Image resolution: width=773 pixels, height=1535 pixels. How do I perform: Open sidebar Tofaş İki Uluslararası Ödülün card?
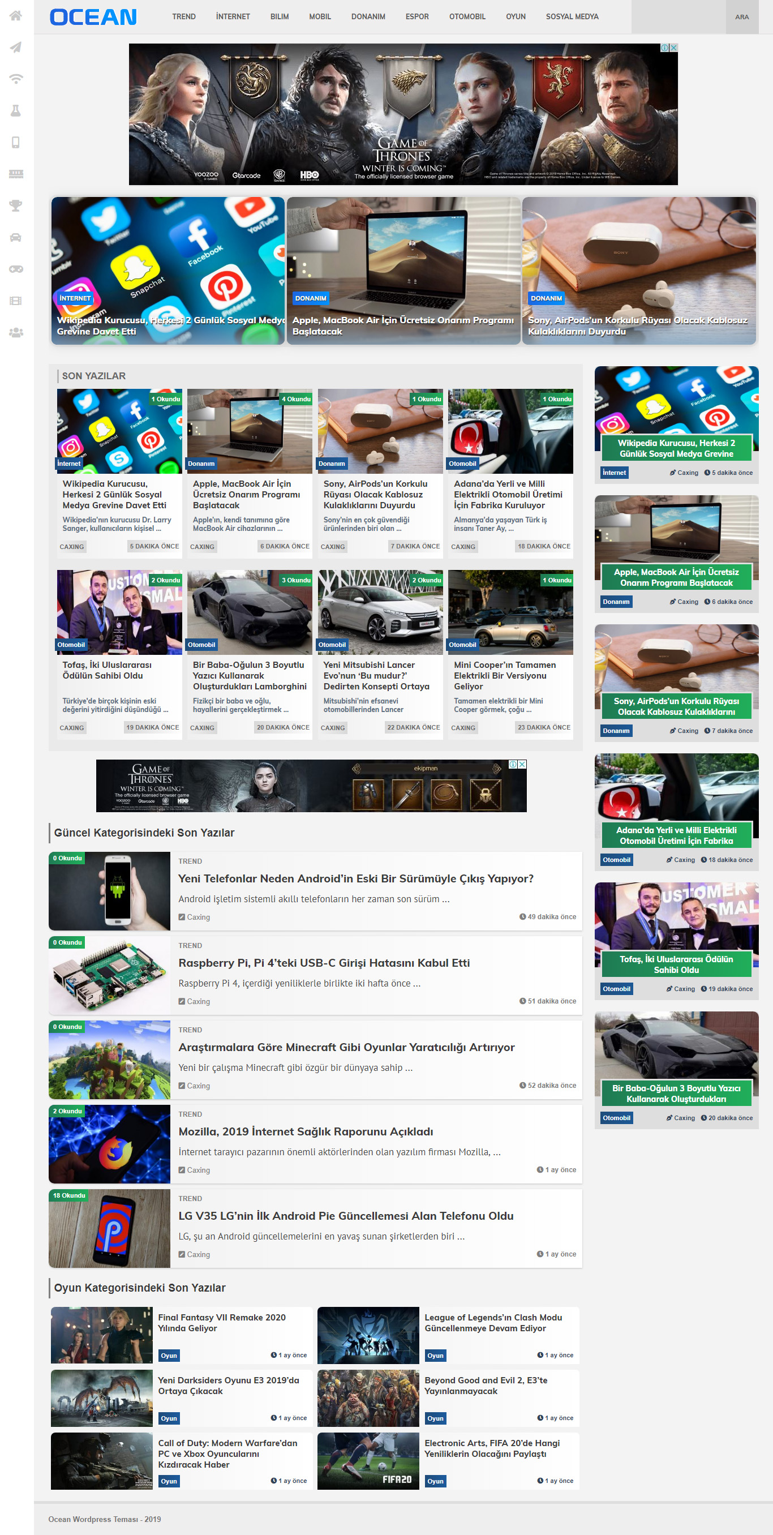tap(676, 941)
